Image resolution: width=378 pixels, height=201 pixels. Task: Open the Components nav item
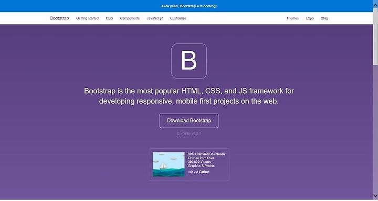click(x=130, y=18)
